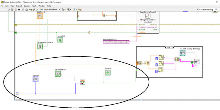This screenshot has height=110, width=220.
Task: Select the file path control terminal
Action: [182, 53]
